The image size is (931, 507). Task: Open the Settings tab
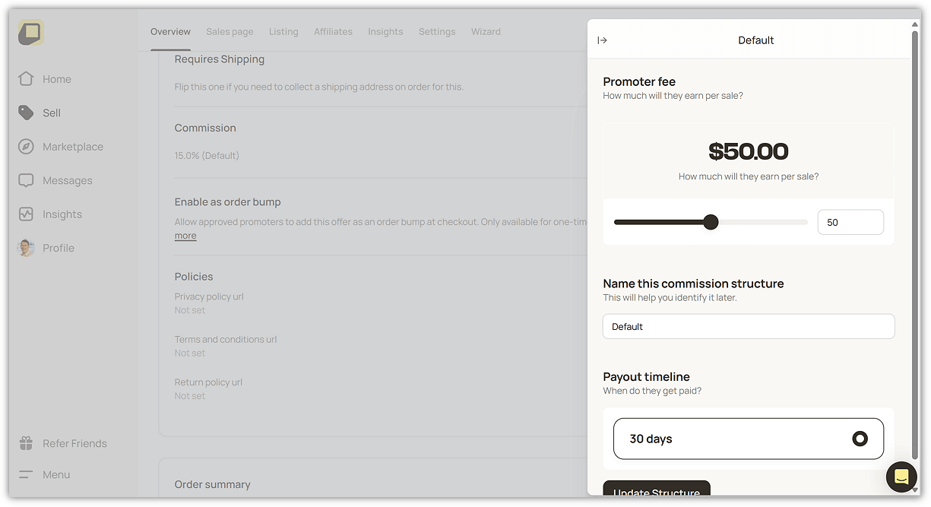437,31
